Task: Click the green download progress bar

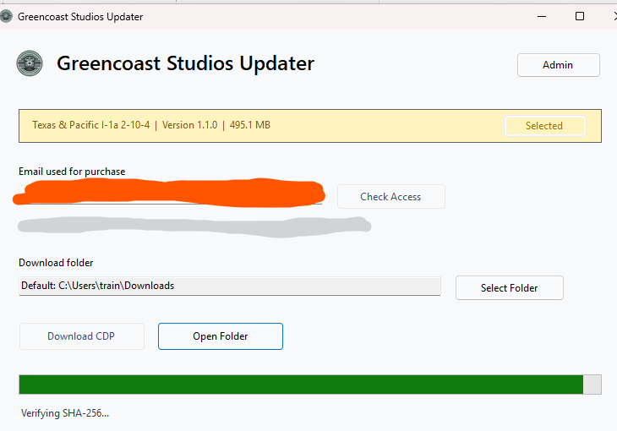Action: tap(310, 385)
